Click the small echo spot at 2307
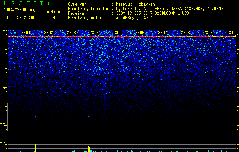Viewport: 239px width, 152px height. tap(163, 117)
